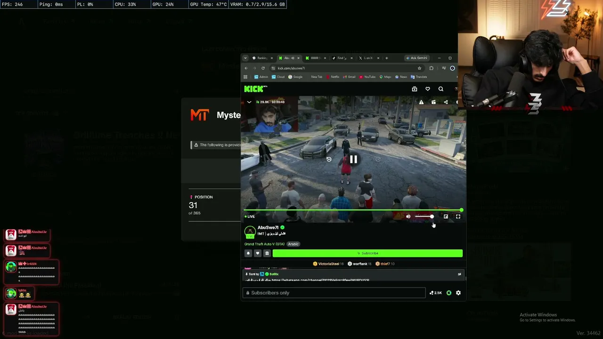Gift subs with the gift button
603x339 pixels.
[267, 253]
